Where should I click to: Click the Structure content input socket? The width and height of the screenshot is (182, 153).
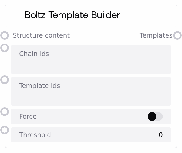click(5, 35)
